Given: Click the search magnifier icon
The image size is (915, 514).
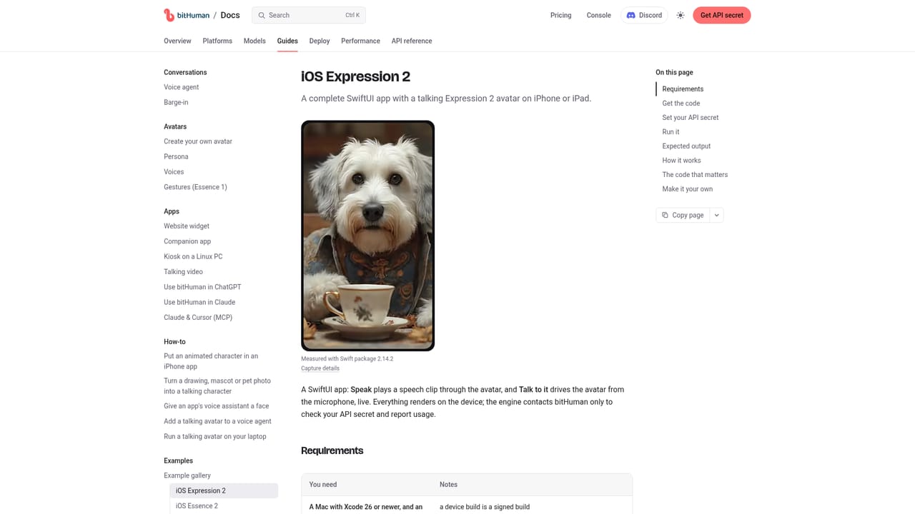Looking at the screenshot, I should [x=262, y=15].
